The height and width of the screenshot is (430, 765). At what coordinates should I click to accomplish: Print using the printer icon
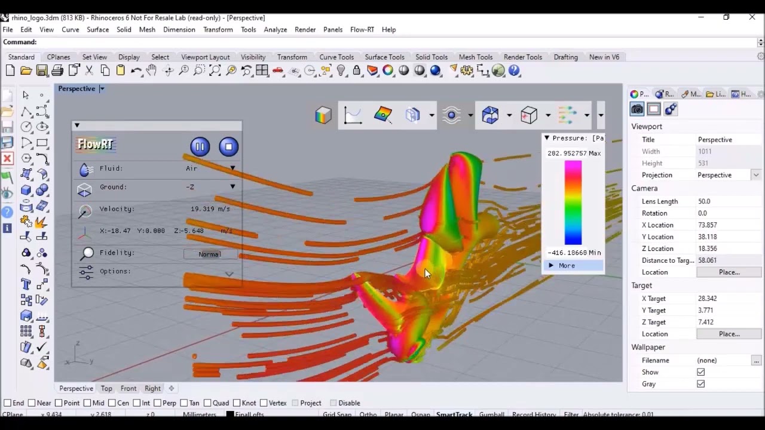57,70
